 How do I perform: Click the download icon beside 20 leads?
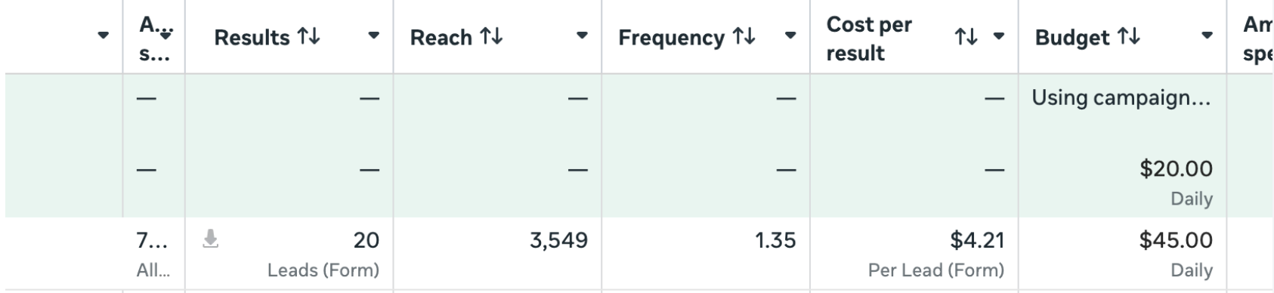point(211,240)
